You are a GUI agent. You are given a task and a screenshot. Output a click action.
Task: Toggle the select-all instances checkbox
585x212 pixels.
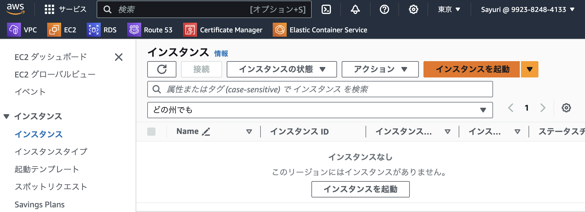[x=151, y=132]
